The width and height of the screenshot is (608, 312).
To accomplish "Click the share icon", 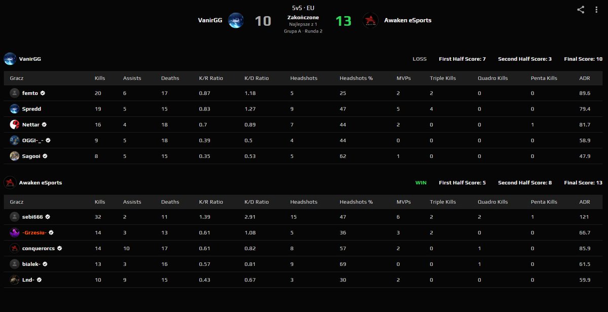I will tap(581, 9).
